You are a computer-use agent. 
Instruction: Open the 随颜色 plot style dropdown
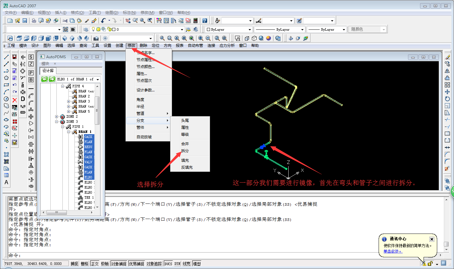coord(384,29)
